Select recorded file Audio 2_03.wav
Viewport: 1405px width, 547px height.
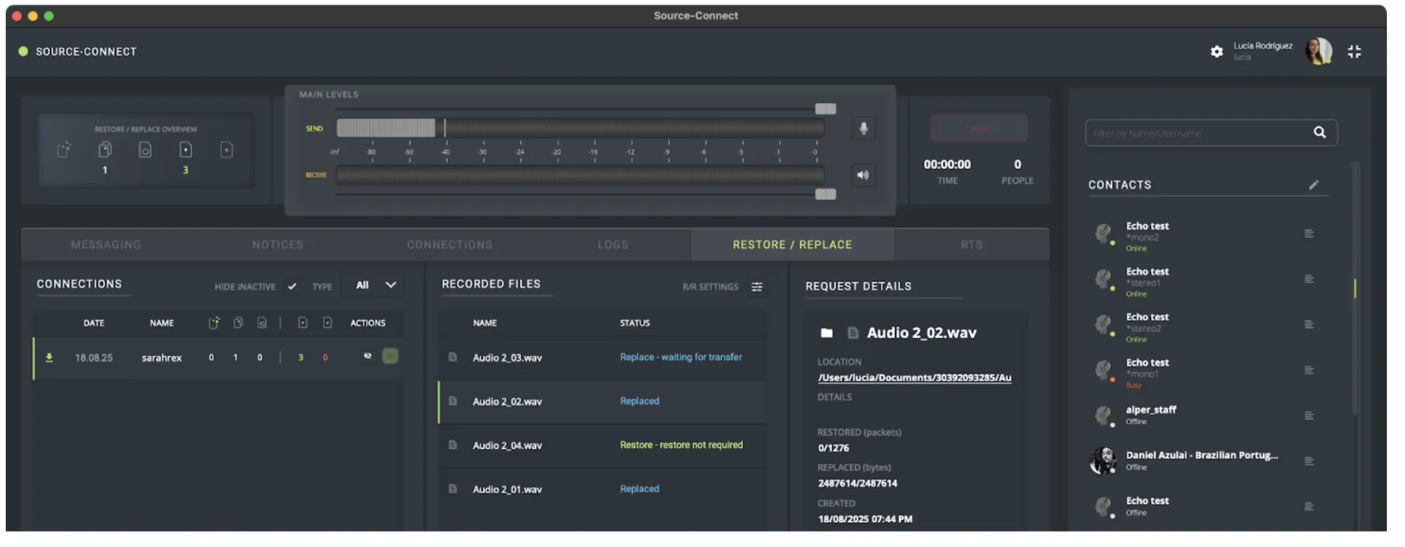pyautogui.click(x=602, y=358)
